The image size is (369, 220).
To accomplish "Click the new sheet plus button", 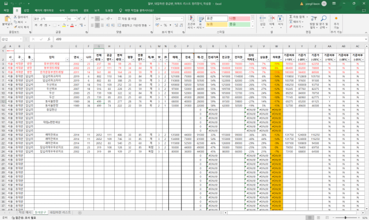I will click(80, 213).
